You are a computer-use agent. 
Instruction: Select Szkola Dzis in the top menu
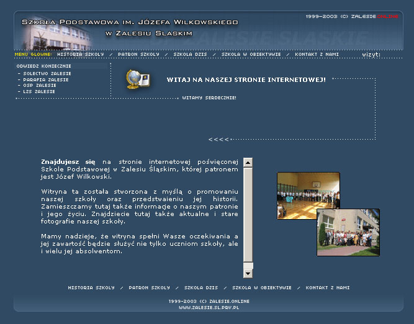tap(190, 55)
